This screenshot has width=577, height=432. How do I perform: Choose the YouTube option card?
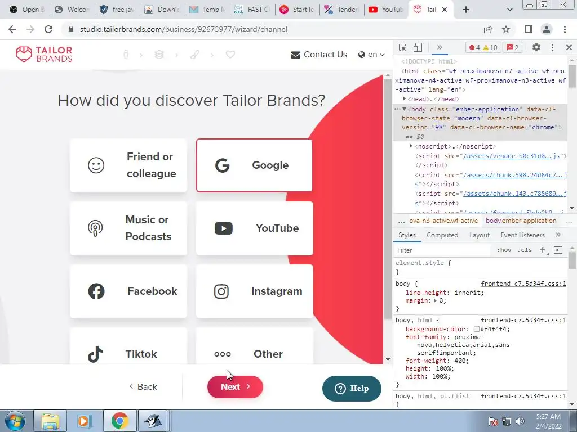[254, 228]
